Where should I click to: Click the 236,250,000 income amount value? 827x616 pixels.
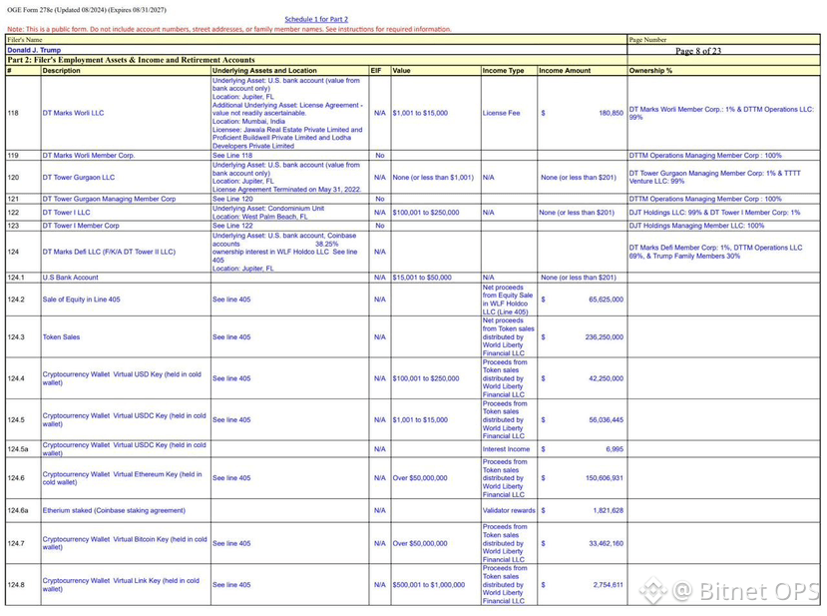604,336
